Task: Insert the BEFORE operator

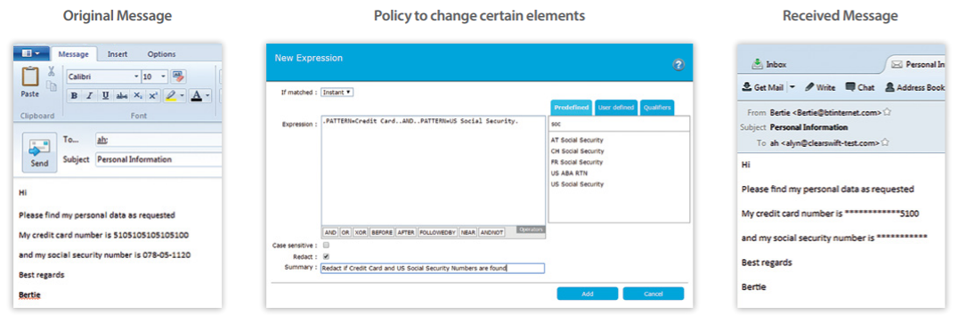Action: pos(381,232)
